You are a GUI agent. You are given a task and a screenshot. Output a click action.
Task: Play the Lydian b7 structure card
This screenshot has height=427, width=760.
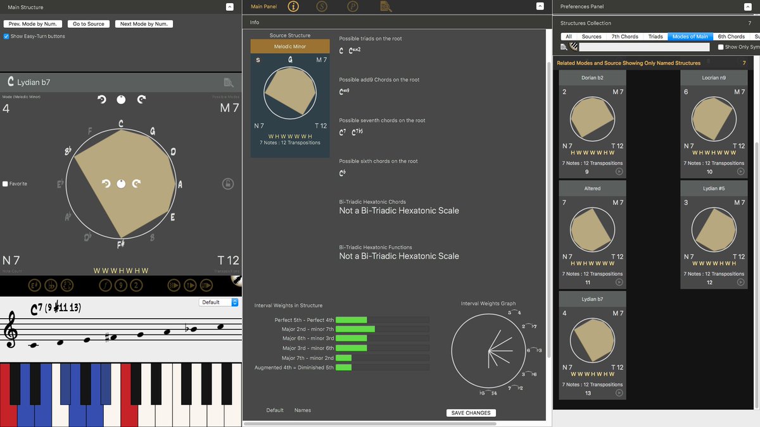tap(619, 393)
